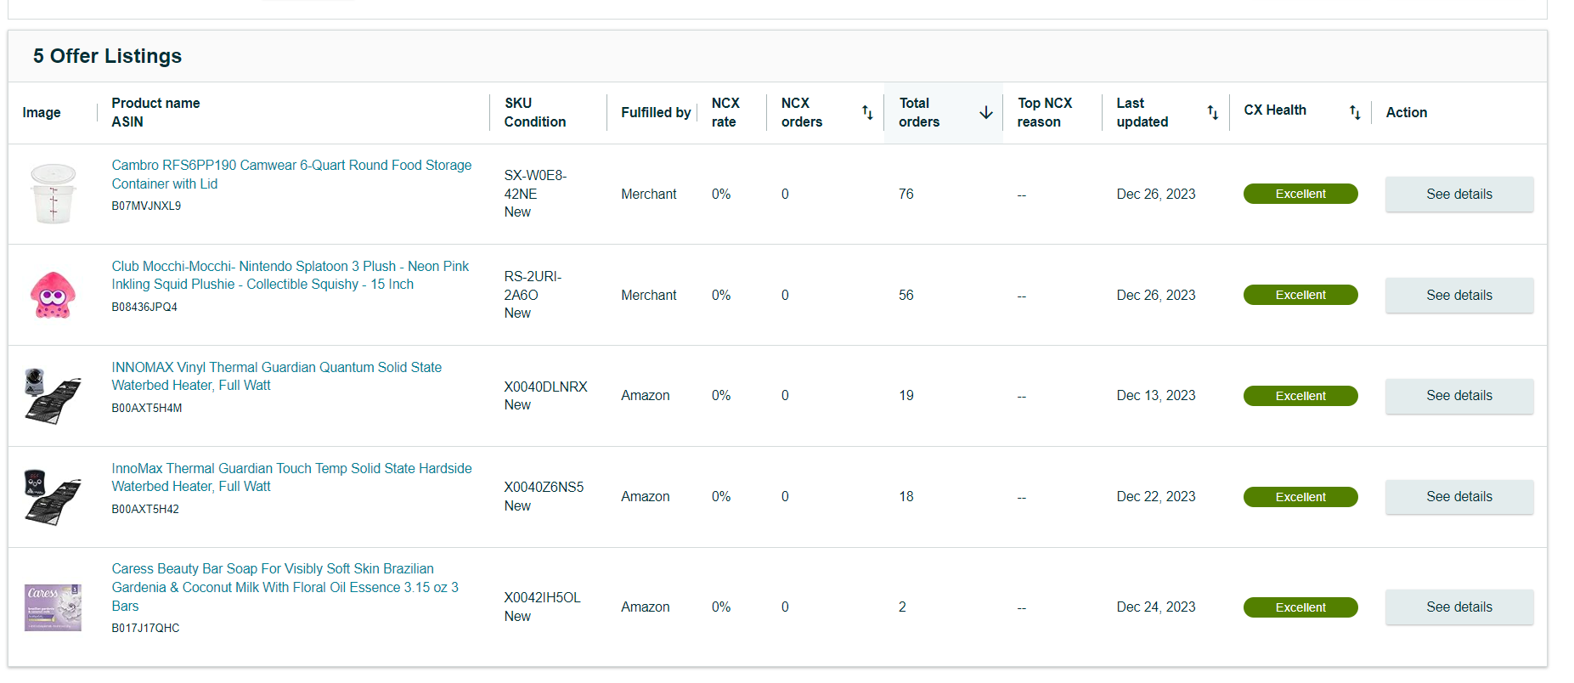The image size is (1574, 683).
Task: Open pink Splatoon squid plush thumbnail
Action: (54, 295)
